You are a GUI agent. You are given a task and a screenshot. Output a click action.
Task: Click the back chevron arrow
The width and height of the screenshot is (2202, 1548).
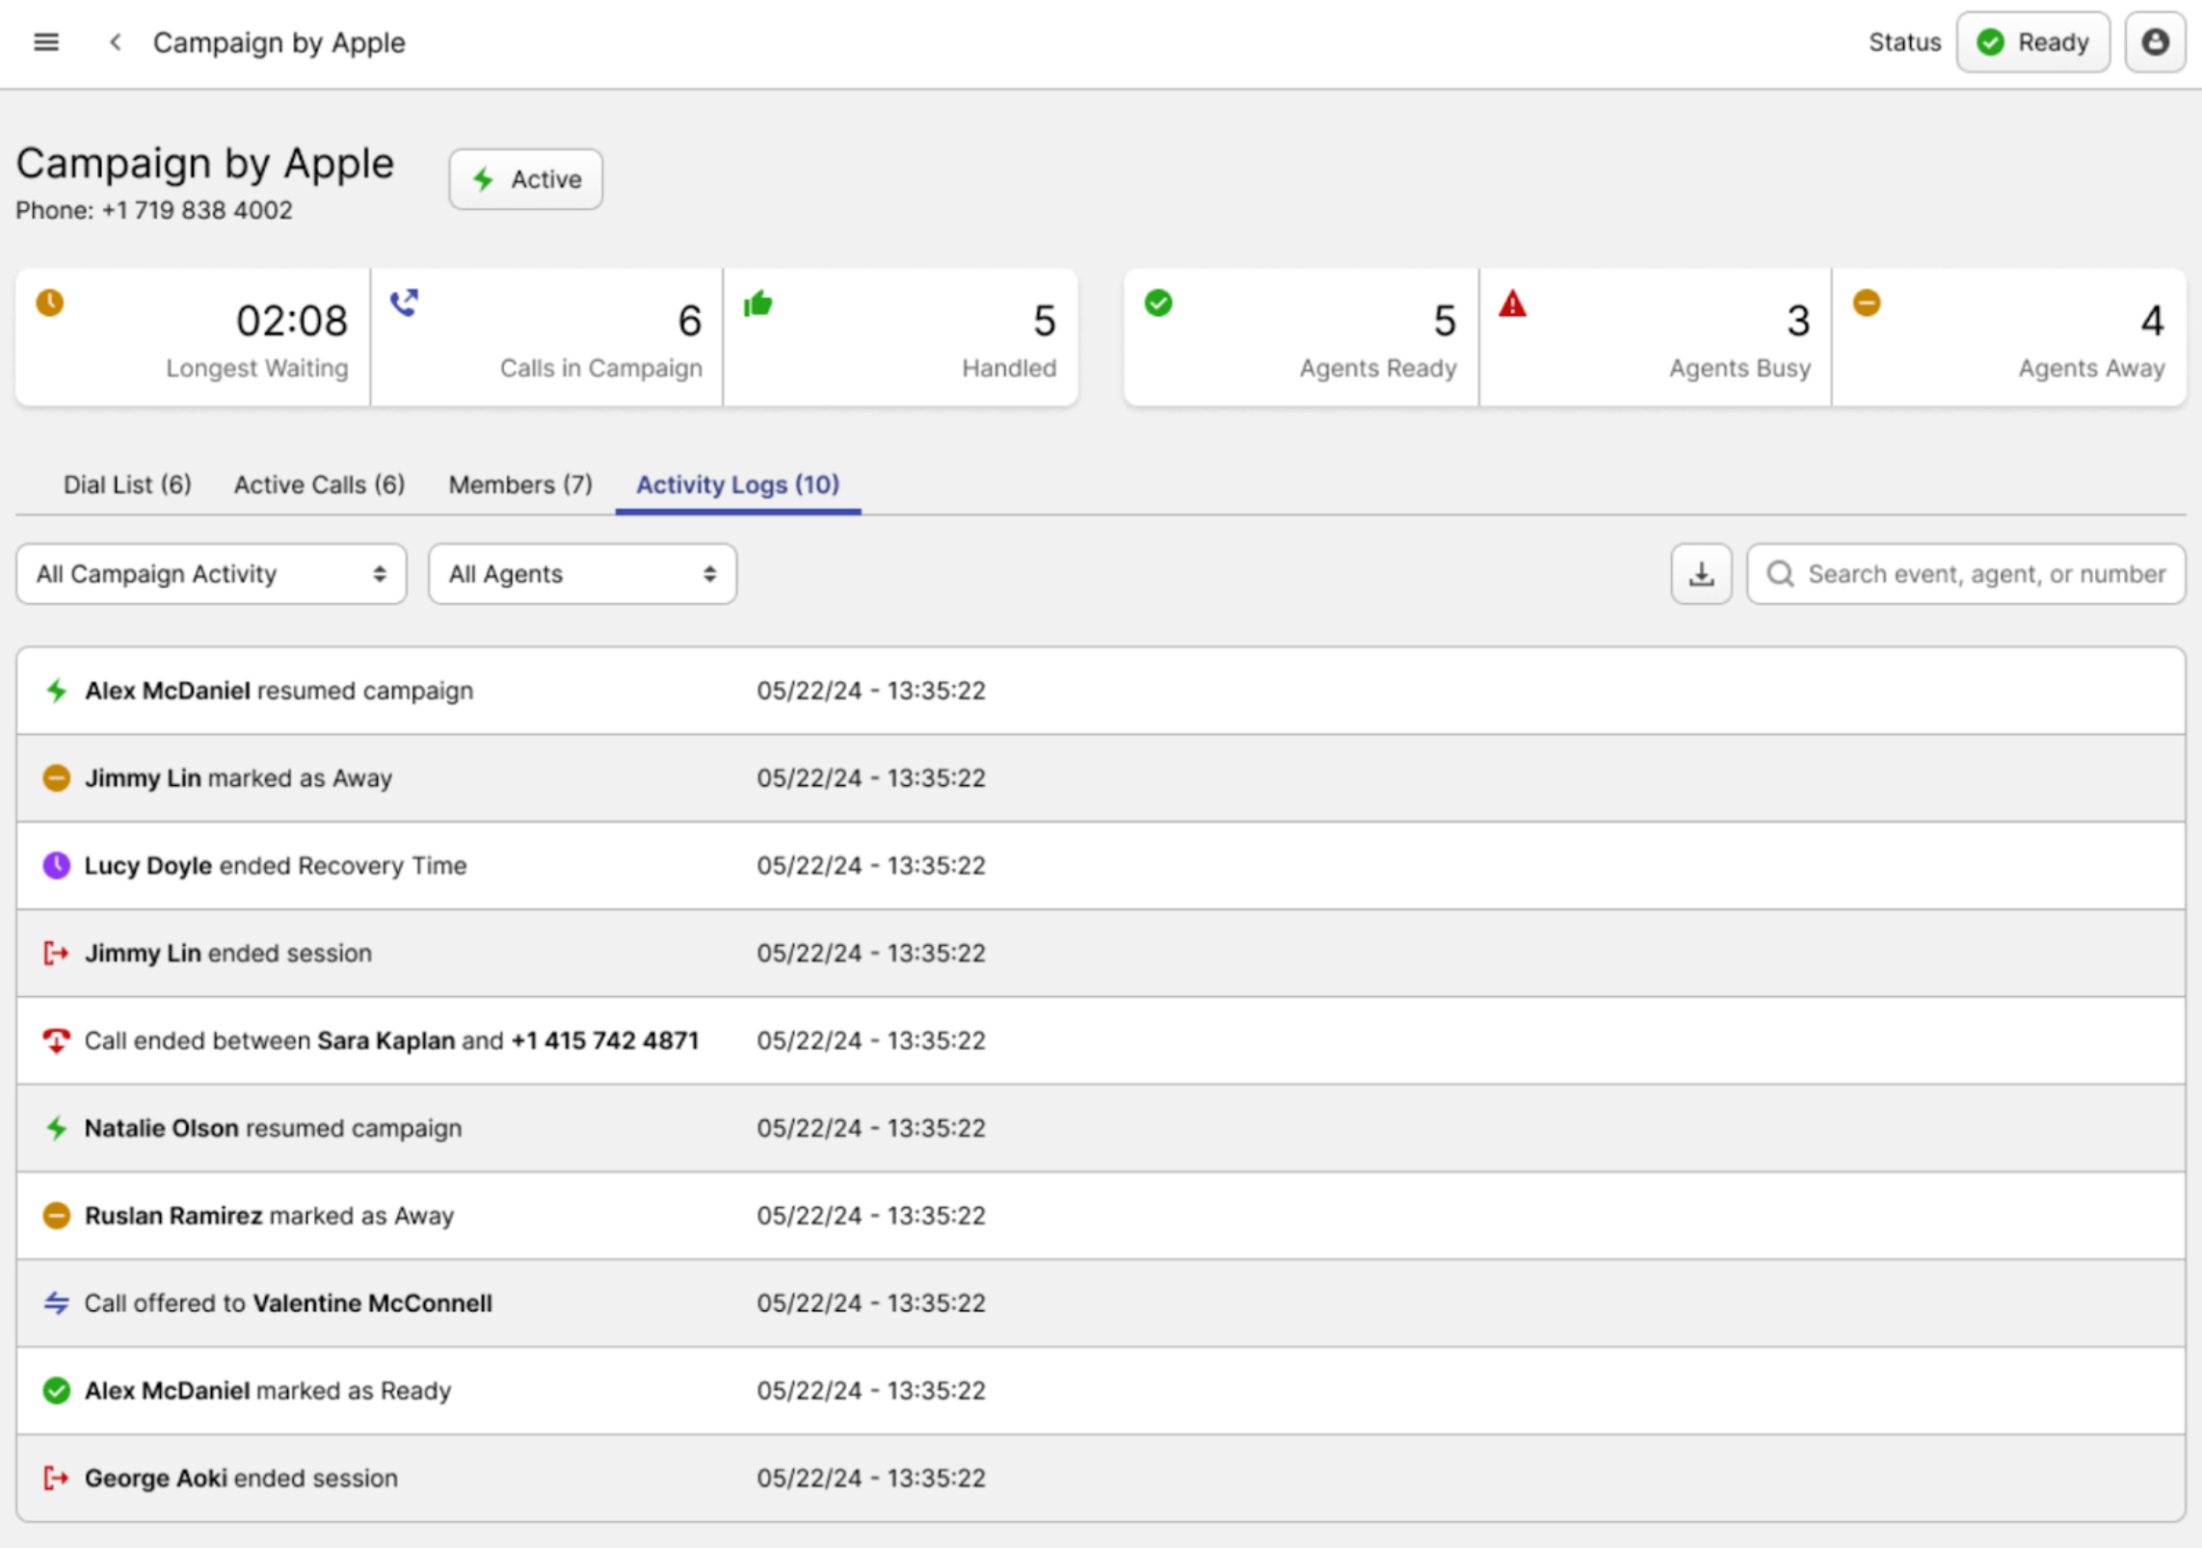[116, 42]
